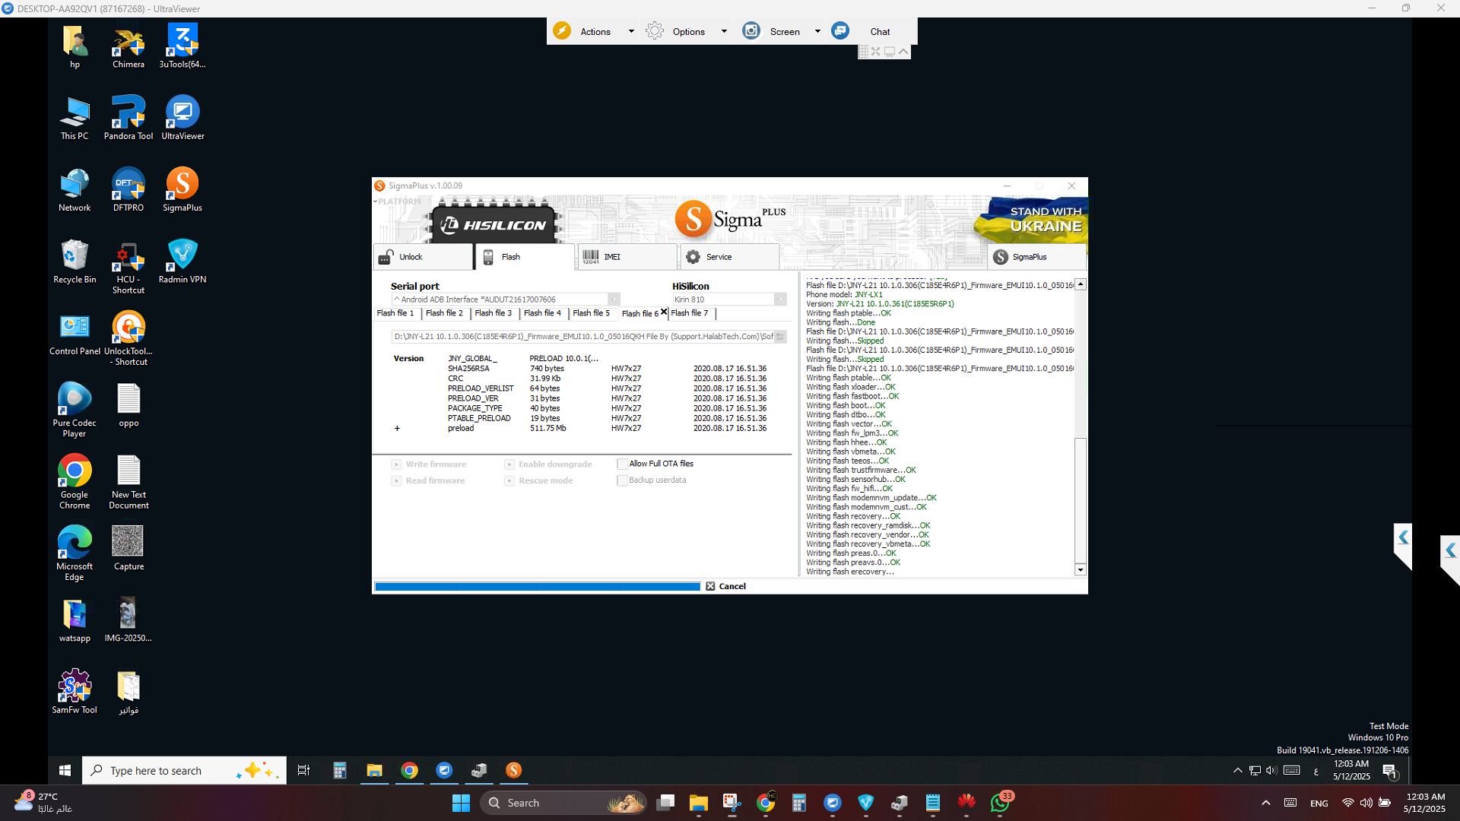Switch to the Flash tab
The width and height of the screenshot is (1460, 821).
[x=525, y=257]
